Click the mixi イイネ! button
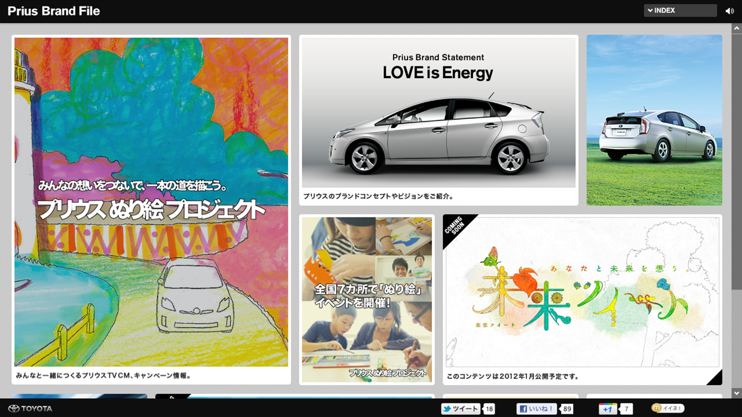Image resolution: width=742 pixels, height=417 pixels. point(668,408)
